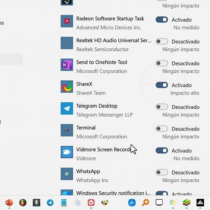This screenshot has height=210, width=210.
Task: Click 'Desactivado' status label for Send to OneNote
Action: tap(185, 63)
